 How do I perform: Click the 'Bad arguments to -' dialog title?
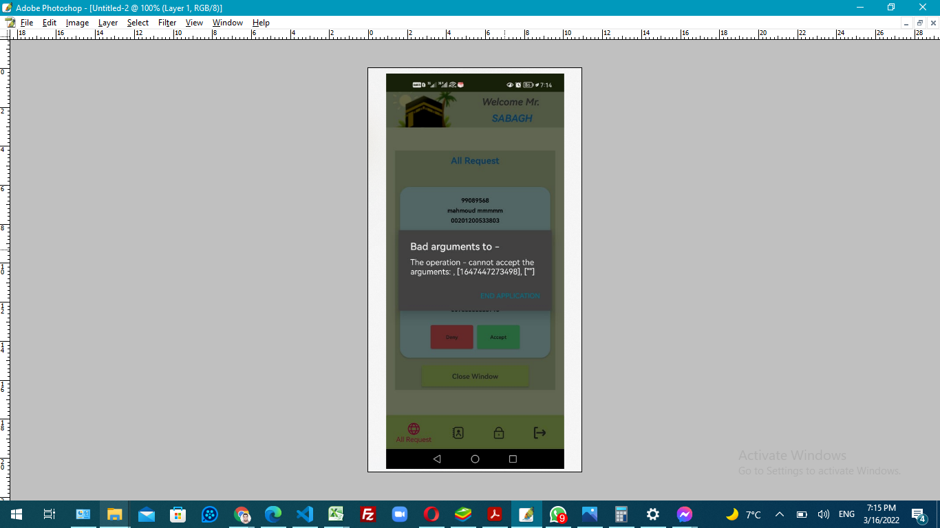click(x=455, y=247)
